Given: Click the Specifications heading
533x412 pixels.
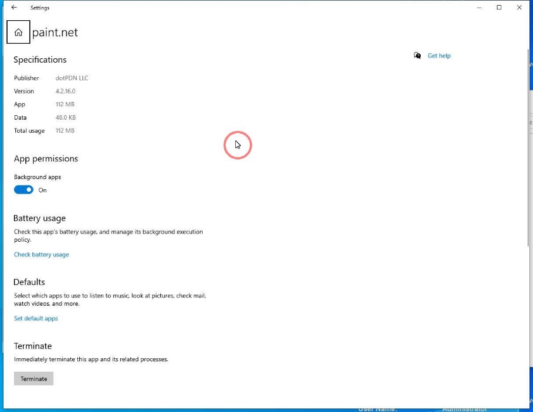Looking at the screenshot, I should [x=40, y=59].
